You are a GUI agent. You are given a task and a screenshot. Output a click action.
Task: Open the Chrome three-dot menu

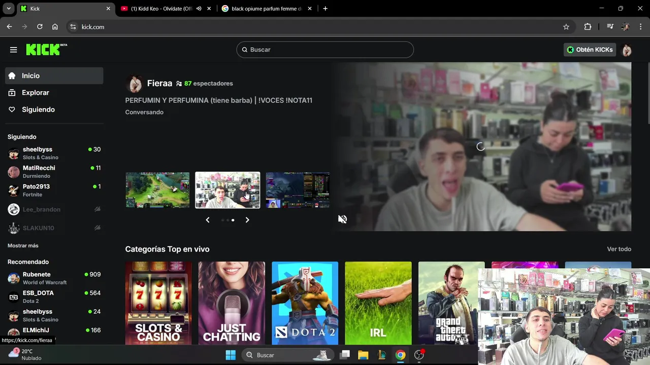pos(640,27)
